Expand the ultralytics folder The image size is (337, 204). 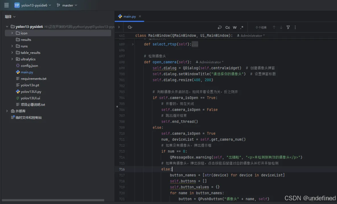(12, 59)
